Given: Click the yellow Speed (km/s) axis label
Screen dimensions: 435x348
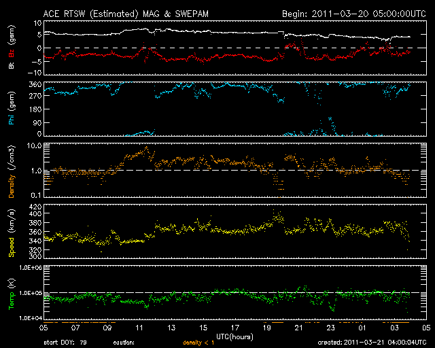Looking at the screenshot, I should (11, 232).
